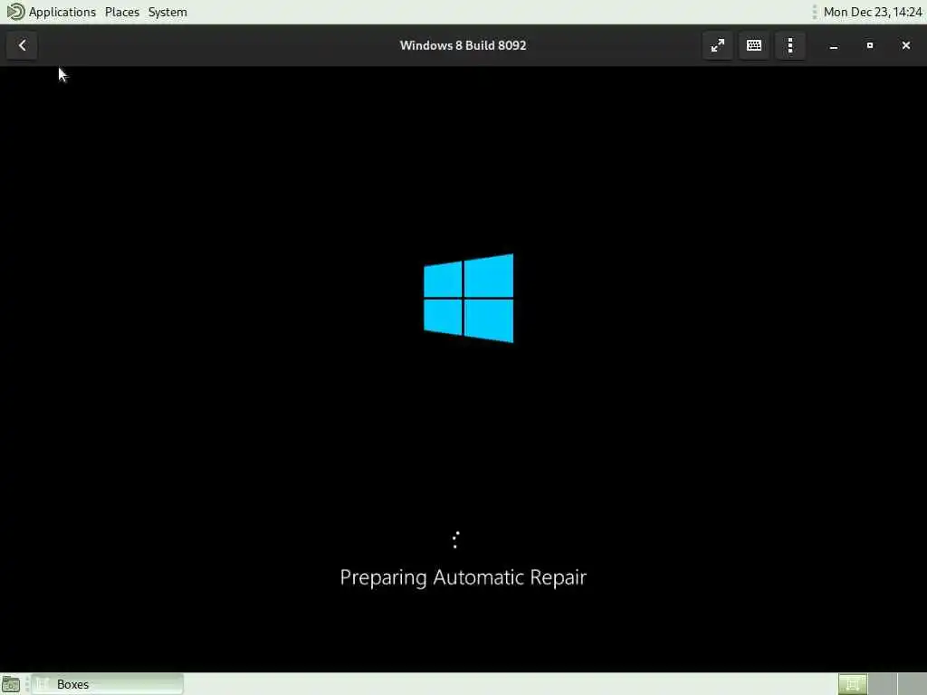
Task: Click the show desktop icon
Action: [11, 684]
